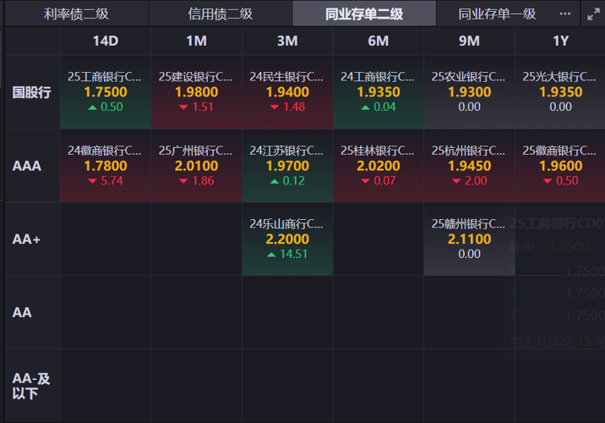Click 24徽商银行CD cell at 1.7800

pyautogui.click(x=106, y=166)
